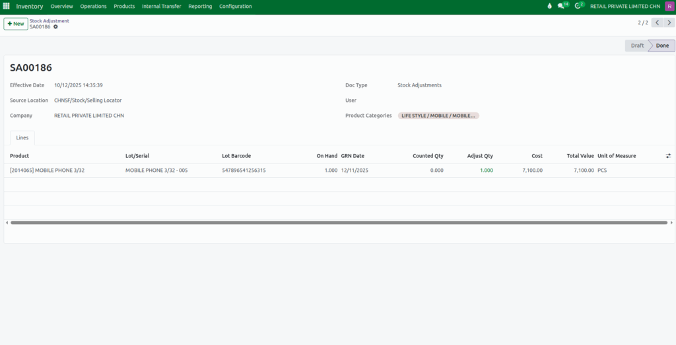The width and height of the screenshot is (676, 345).
Task: Open the Overview menu
Action: click(61, 6)
